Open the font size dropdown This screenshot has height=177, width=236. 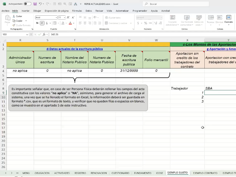(64, 17)
